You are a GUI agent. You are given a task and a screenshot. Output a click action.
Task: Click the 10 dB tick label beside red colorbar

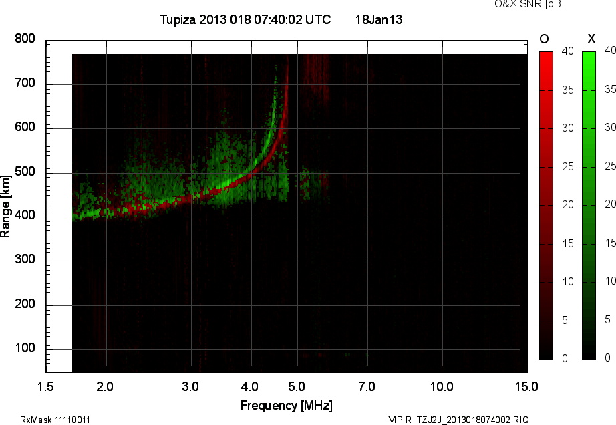(x=568, y=281)
